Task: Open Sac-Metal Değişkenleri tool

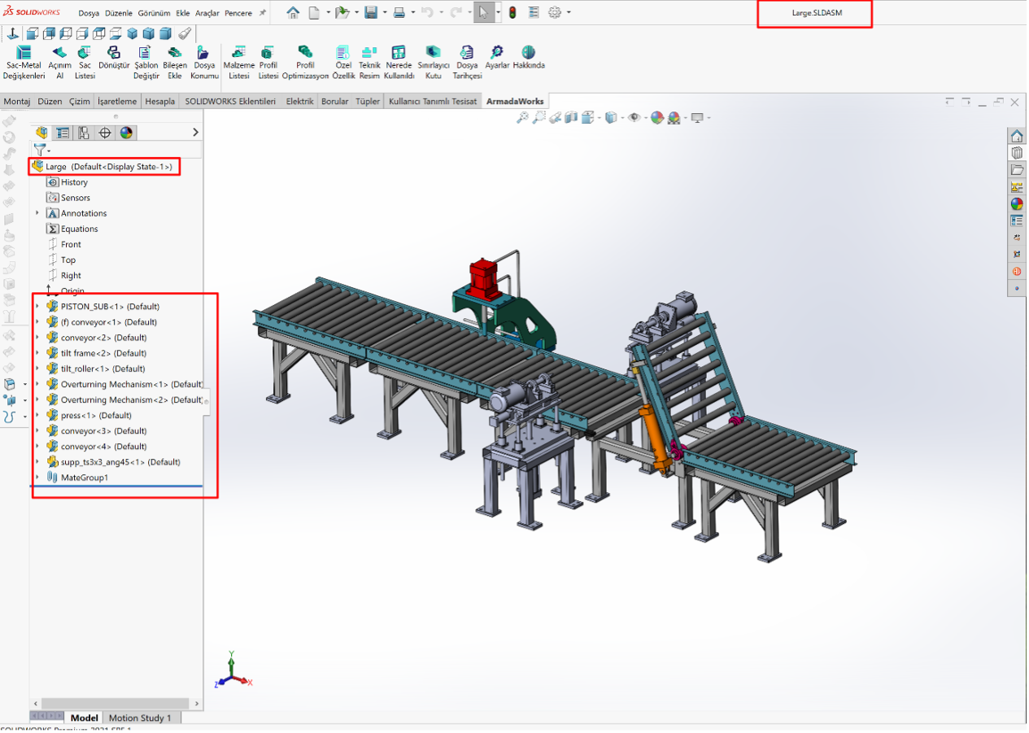Action: [x=24, y=63]
